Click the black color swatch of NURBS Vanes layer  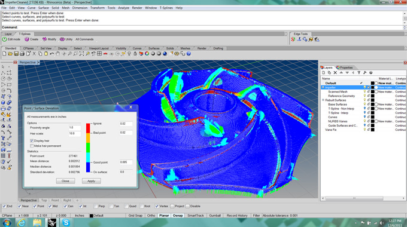click(x=372, y=121)
